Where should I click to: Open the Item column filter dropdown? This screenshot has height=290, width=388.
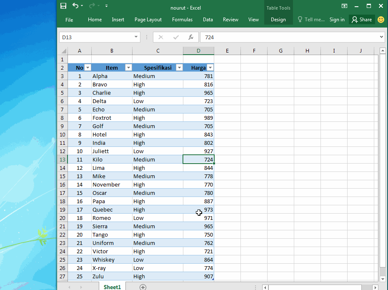click(x=128, y=67)
